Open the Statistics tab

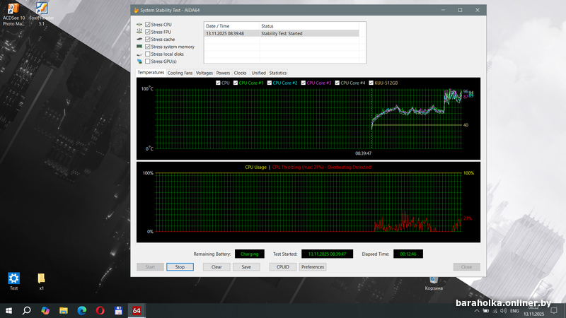278,73
